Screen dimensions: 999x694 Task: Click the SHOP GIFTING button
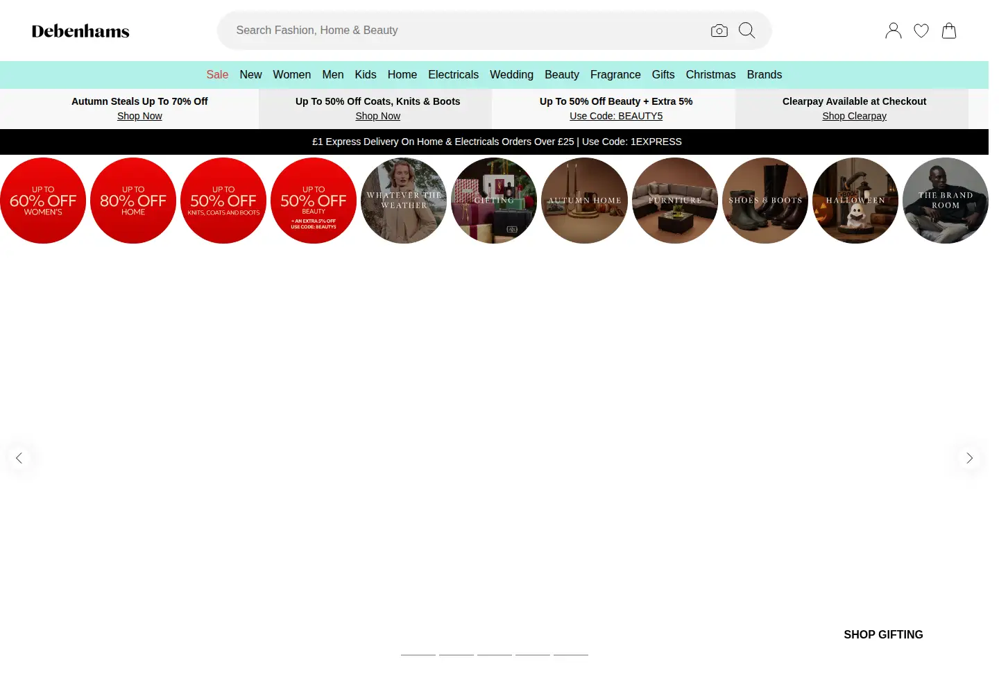coord(883,635)
